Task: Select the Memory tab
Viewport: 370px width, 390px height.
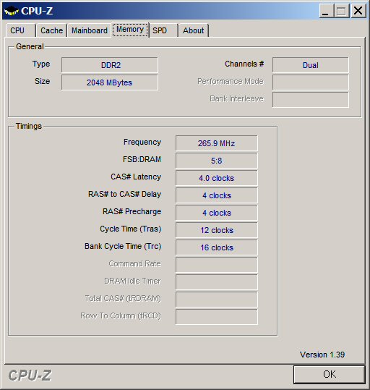Action: tap(130, 30)
